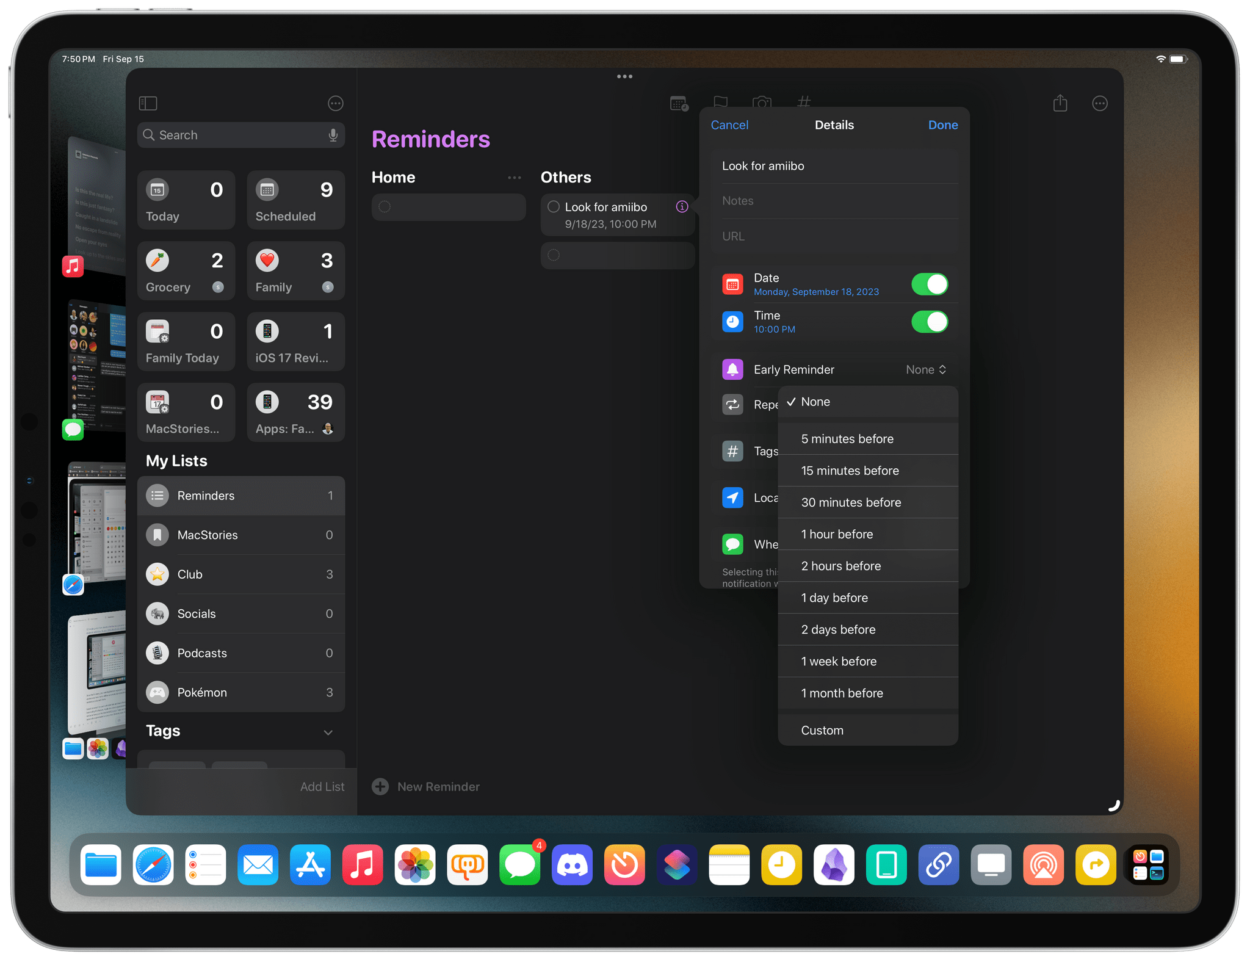Select the MacStories list row
Viewport: 1250px width, 962px height.
click(x=240, y=535)
